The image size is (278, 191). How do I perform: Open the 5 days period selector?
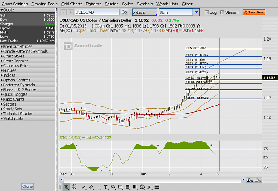[x=145, y=12]
